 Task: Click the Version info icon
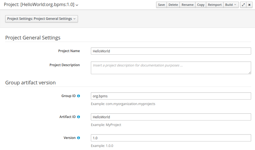tap(78, 138)
